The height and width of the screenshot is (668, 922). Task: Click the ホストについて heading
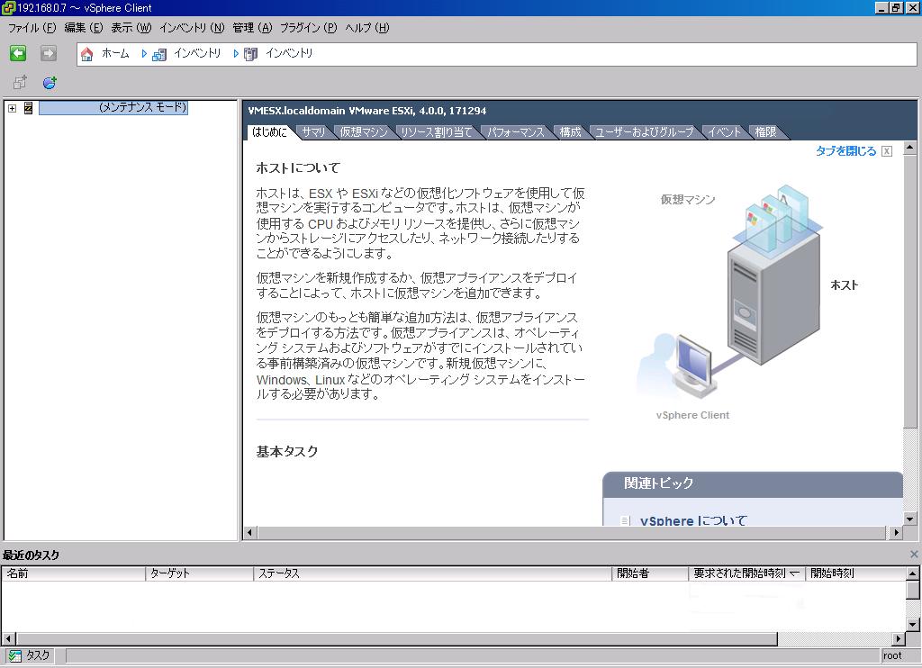coord(297,167)
